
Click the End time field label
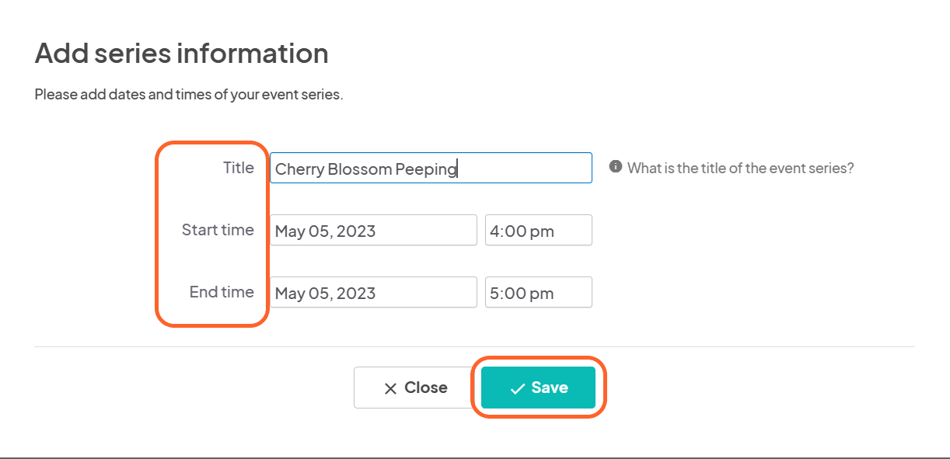coord(222,292)
